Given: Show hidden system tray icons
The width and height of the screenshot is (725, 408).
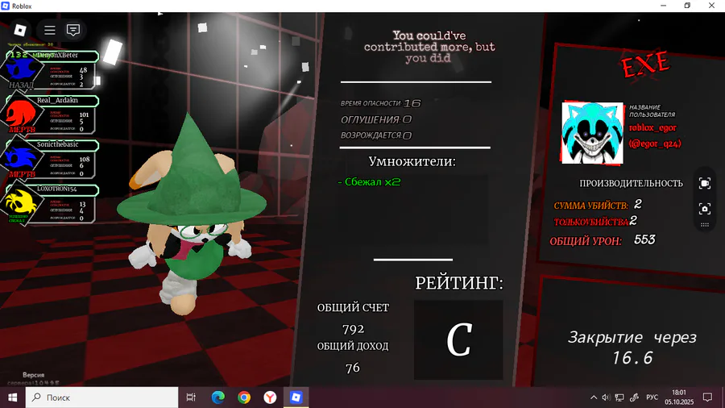Looking at the screenshot, I should click(x=594, y=398).
